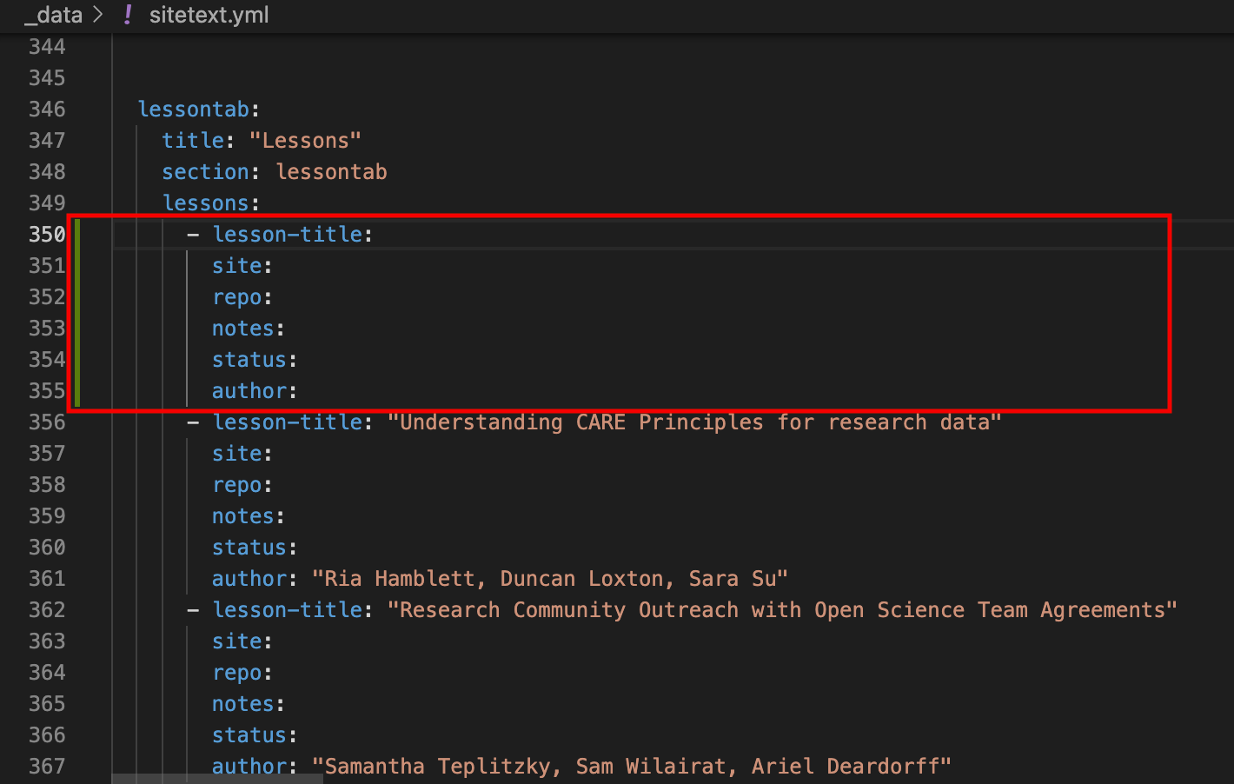Click line number 367 in gutter
Image resolution: width=1234 pixels, height=784 pixels.
pyautogui.click(x=47, y=767)
